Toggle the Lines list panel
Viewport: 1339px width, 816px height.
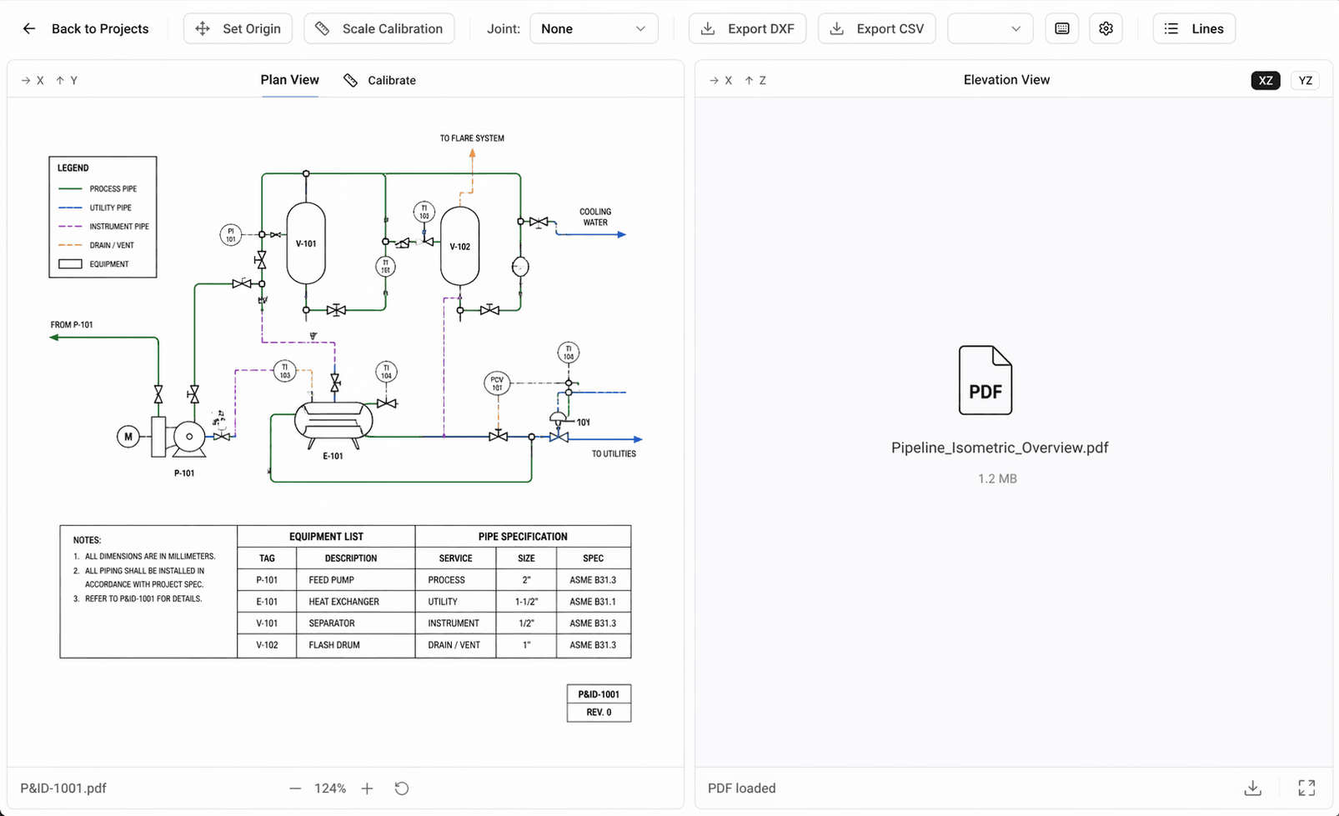1194,28
